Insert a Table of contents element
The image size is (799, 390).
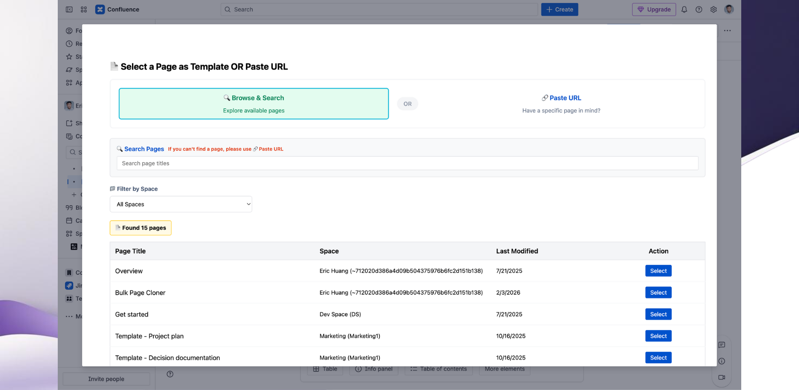pyautogui.click(x=439, y=369)
